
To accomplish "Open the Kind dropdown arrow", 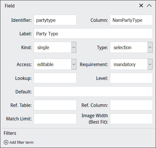I will coord(74,47).
